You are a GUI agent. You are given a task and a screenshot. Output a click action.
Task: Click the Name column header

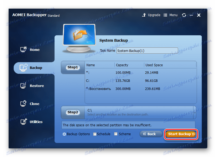pos(91,65)
